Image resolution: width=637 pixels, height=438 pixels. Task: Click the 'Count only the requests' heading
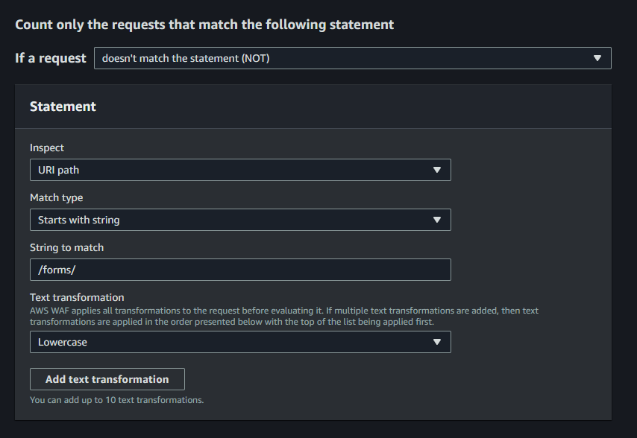click(x=204, y=25)
